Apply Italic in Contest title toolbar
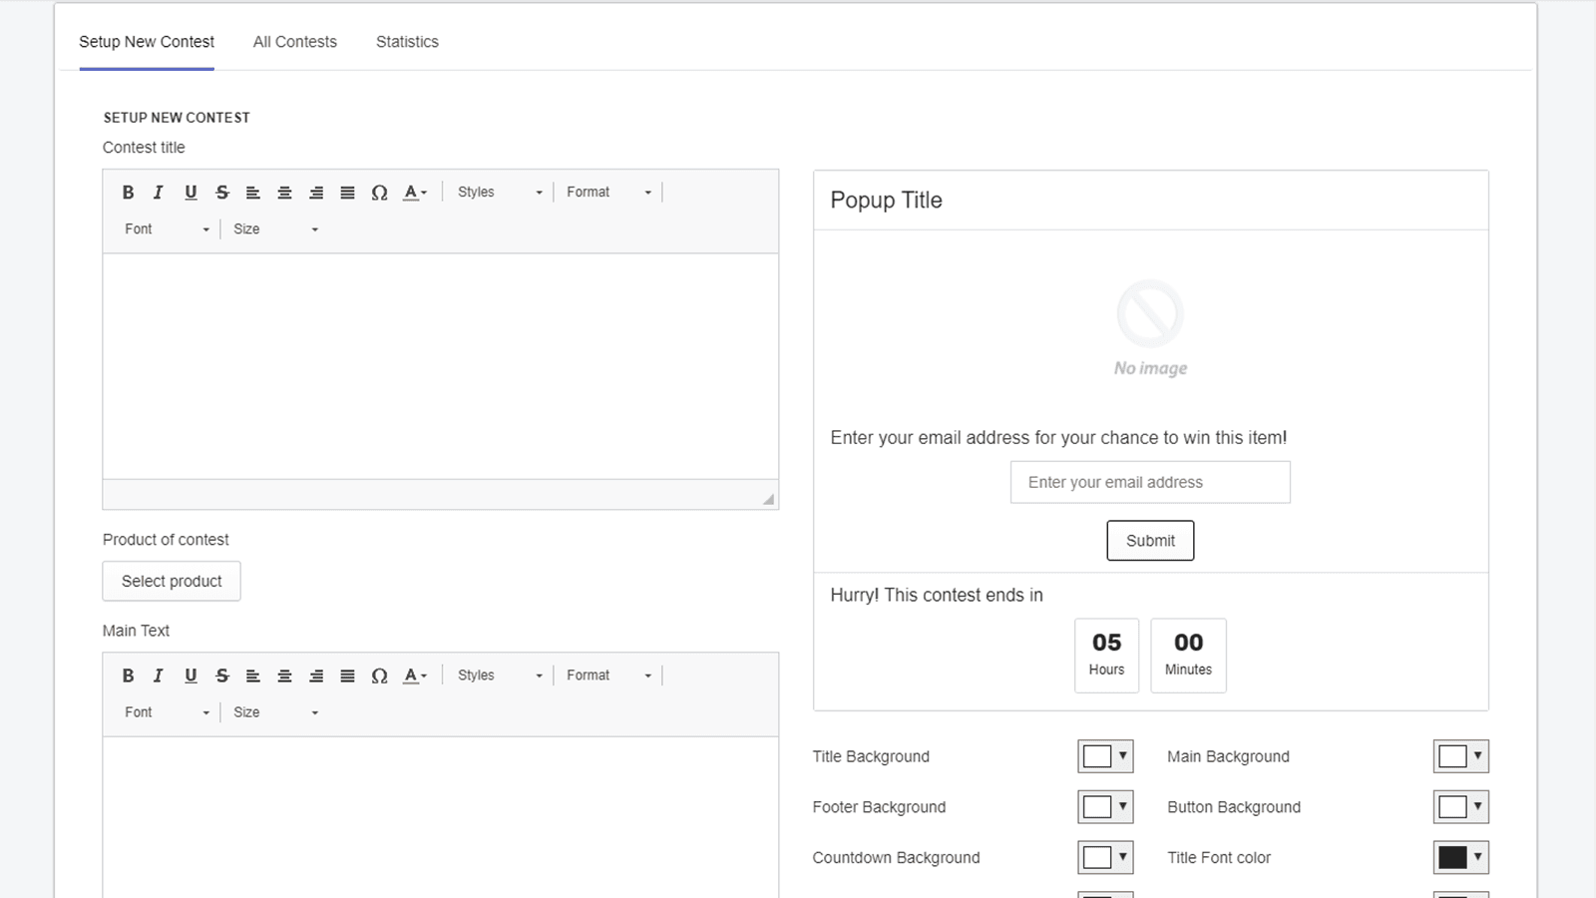 [x=158, y=193]
